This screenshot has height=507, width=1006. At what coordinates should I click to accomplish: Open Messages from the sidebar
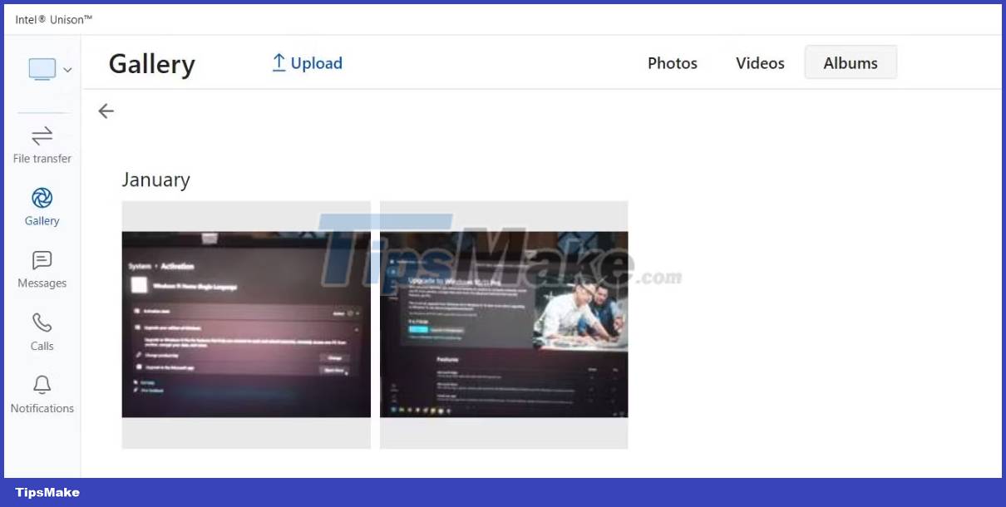[x=42, y=260]
